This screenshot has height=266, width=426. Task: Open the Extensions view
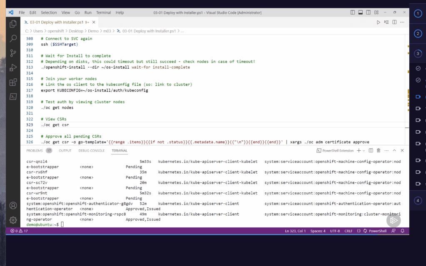pos(13,82)
